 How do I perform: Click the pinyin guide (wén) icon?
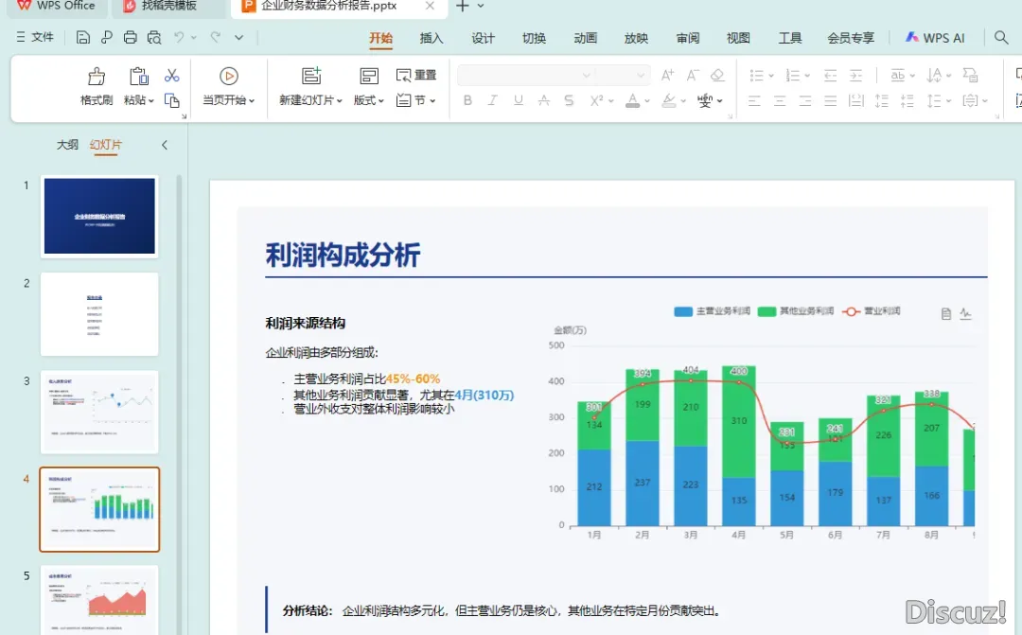point(705,100)
